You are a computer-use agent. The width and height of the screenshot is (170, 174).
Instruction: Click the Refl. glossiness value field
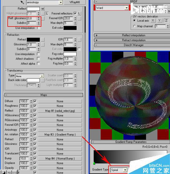(32, 18)
